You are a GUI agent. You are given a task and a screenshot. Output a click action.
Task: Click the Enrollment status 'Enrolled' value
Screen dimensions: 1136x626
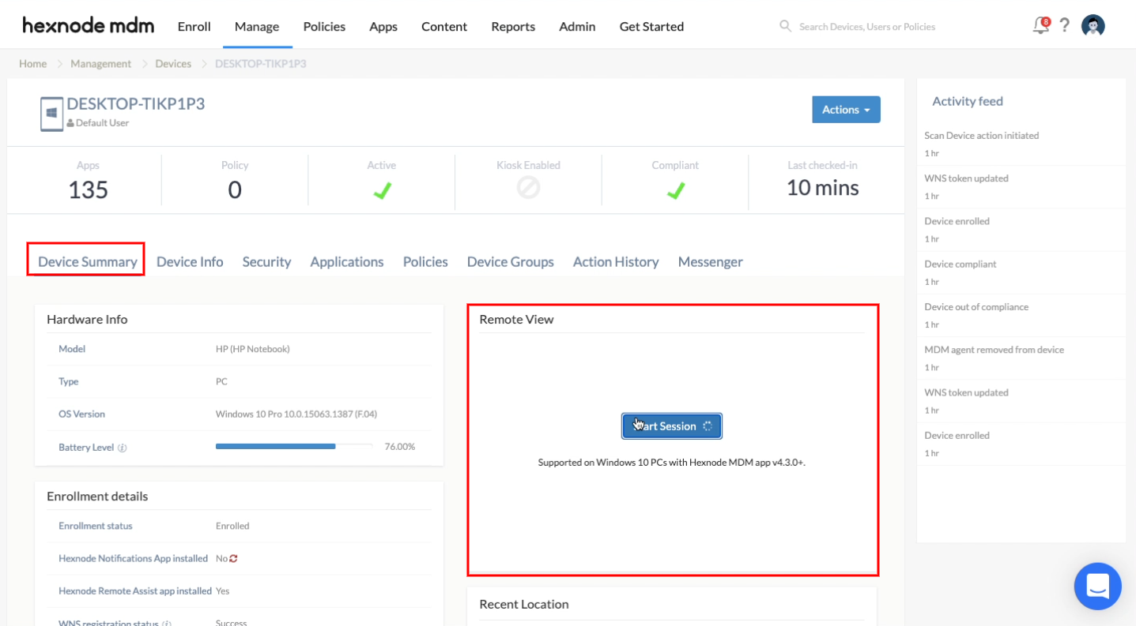tap(232, 526)
